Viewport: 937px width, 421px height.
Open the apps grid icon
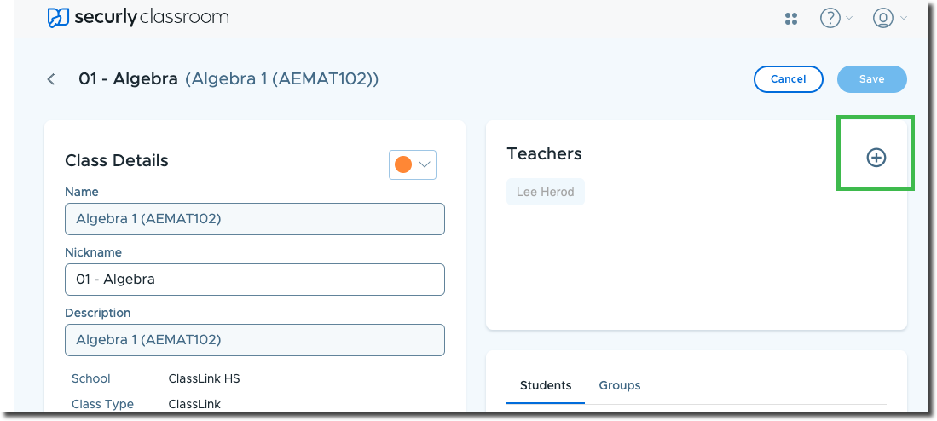click(790, 18)
